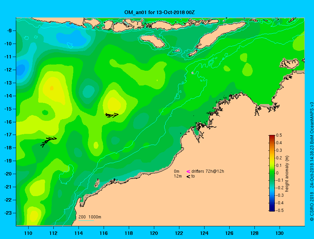Click the '12m' legend label
The height and width of the screenshot is (239, 314).
tap(178, 176)
